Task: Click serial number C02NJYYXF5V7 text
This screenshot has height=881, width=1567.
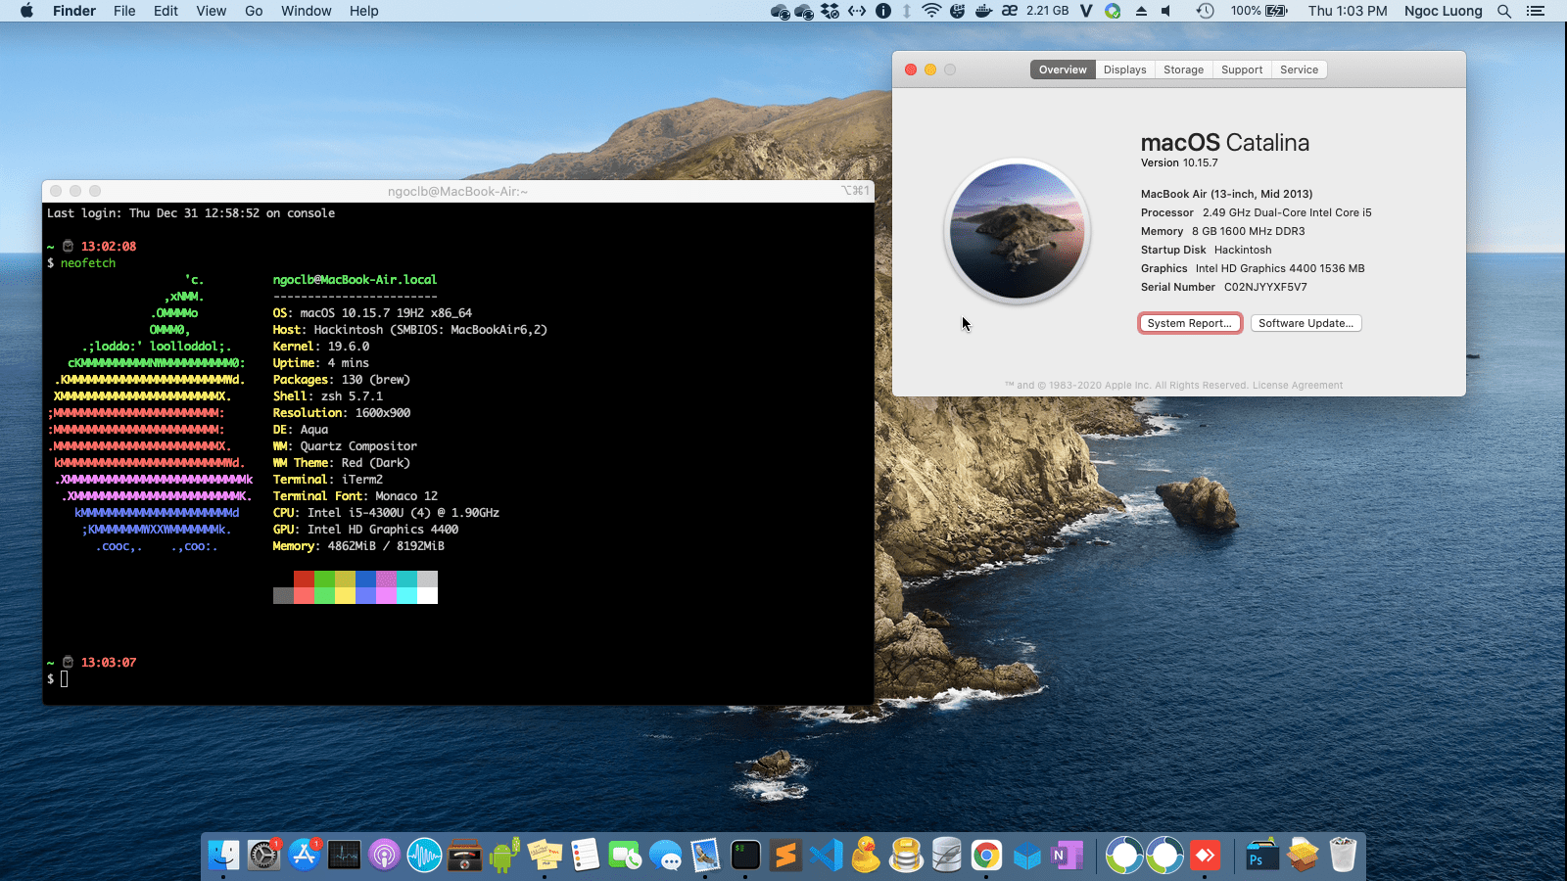Action: coord(1265,287)
